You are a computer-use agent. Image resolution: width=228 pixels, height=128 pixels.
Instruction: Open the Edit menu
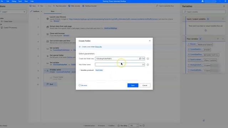pyautogui.click(x=8, y=1)
